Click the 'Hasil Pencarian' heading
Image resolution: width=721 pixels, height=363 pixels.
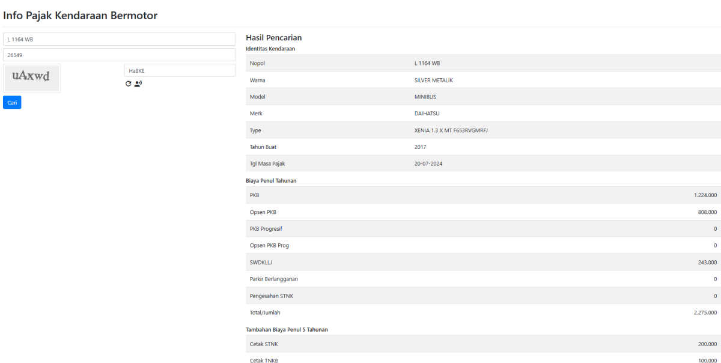pyautogui.click(x=273, y=38)
